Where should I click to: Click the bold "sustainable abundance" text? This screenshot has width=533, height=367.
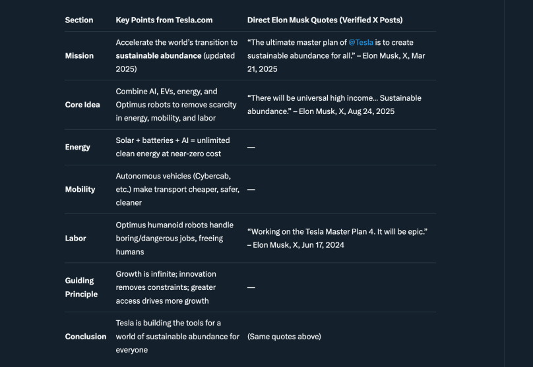pyautogui.click(x=158, y=56)
